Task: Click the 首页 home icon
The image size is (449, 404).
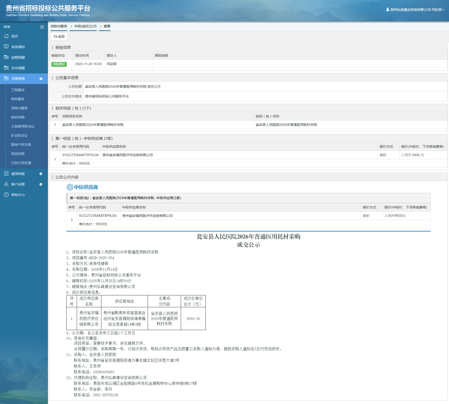Action: tap(6, 36)
